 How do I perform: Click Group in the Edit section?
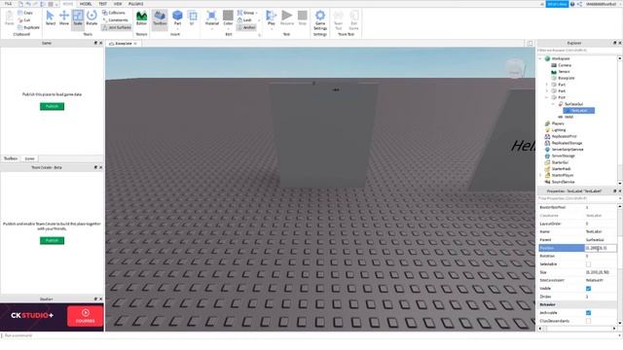tap(246, 13)
